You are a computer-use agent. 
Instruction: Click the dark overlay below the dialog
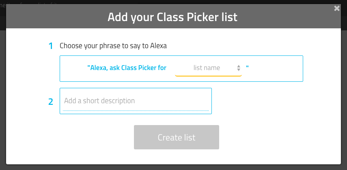[x=173, y=167]
